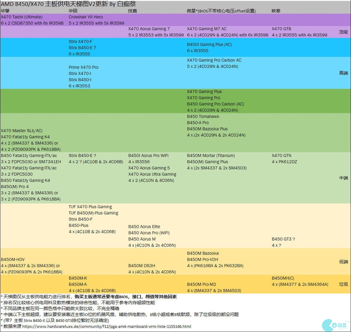Select 'X470 Fatal1ty Gaming K4' entry

click(x=25, y=137)
